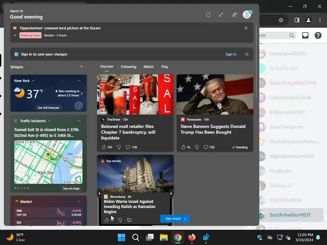This screenshot has height=245, width=327.
Task: Click See full forecast
Action: 49,108
